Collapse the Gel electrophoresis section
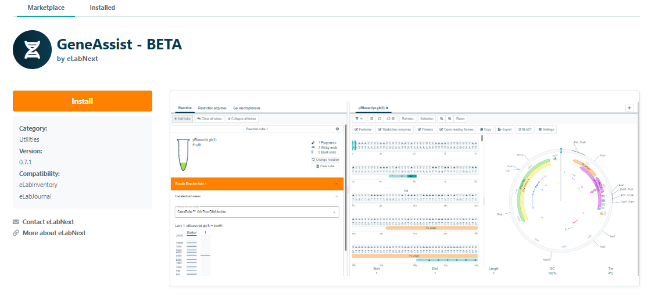Viewport: 655px width, 295px height. [x=337, y=196]
